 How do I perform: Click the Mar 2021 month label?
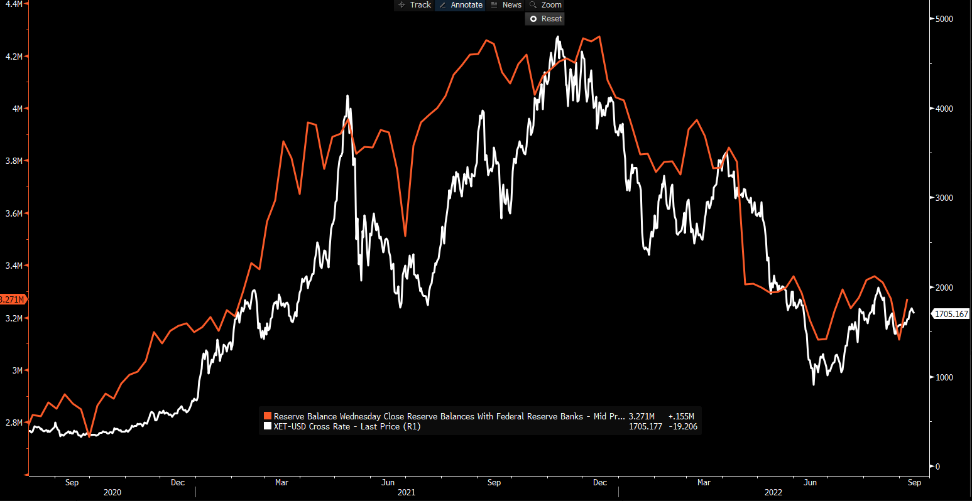point(281,482)
